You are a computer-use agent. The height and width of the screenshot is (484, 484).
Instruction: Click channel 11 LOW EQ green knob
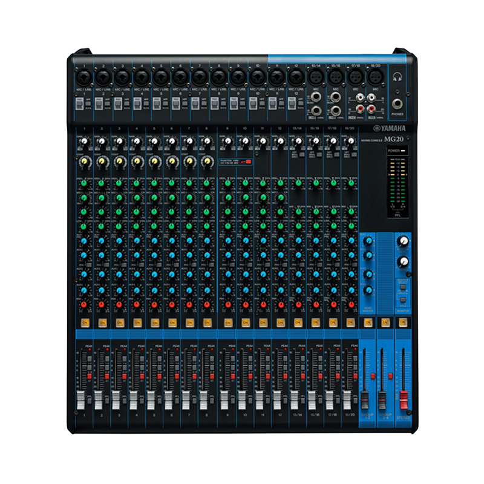263,226
